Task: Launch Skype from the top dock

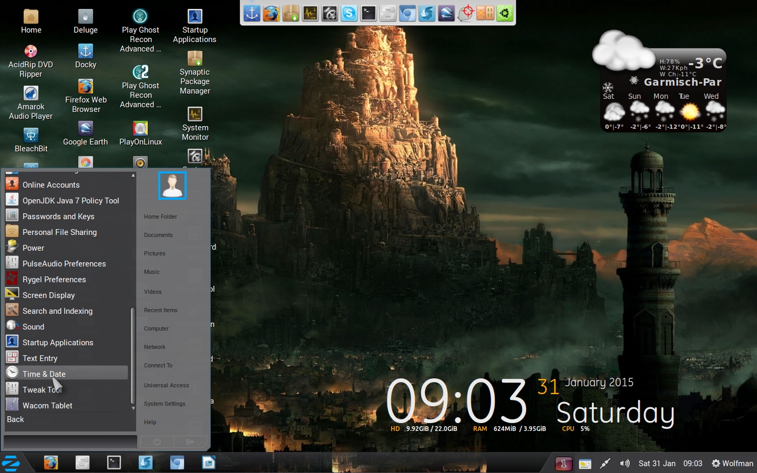Action: pos(349,13)
